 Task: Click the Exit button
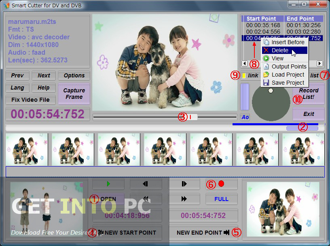point(309,114)
